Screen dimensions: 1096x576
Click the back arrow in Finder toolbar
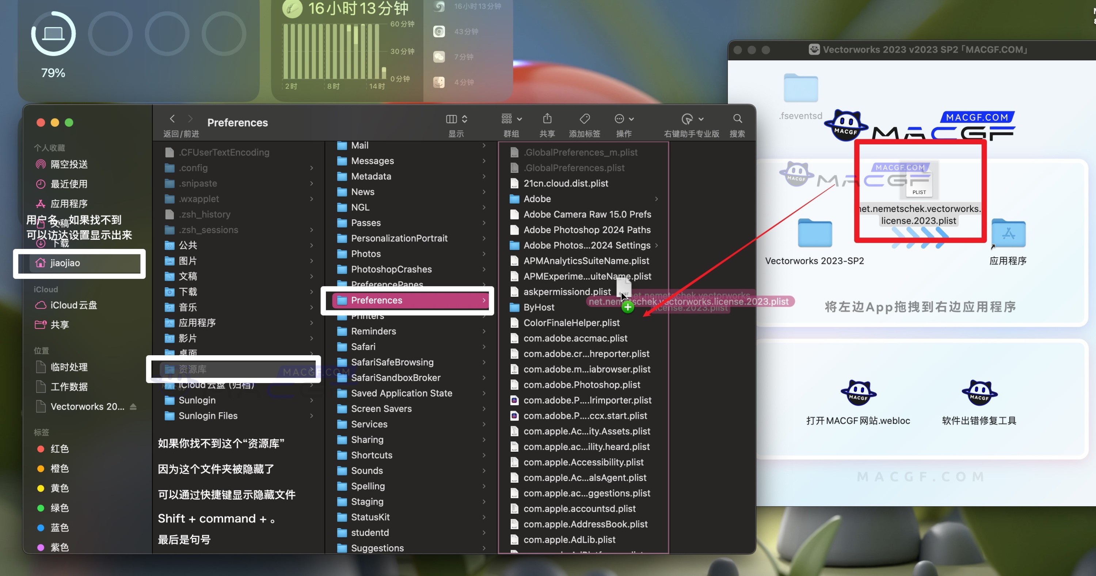172,119
